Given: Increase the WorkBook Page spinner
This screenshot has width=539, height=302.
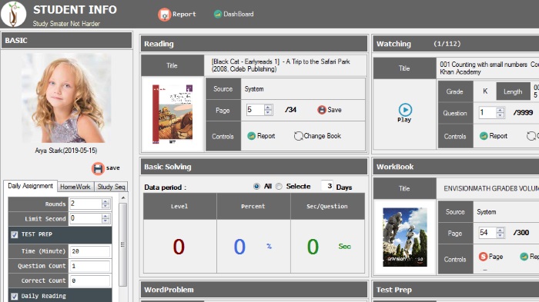Looking at the screenshot, I should [500, 231].
